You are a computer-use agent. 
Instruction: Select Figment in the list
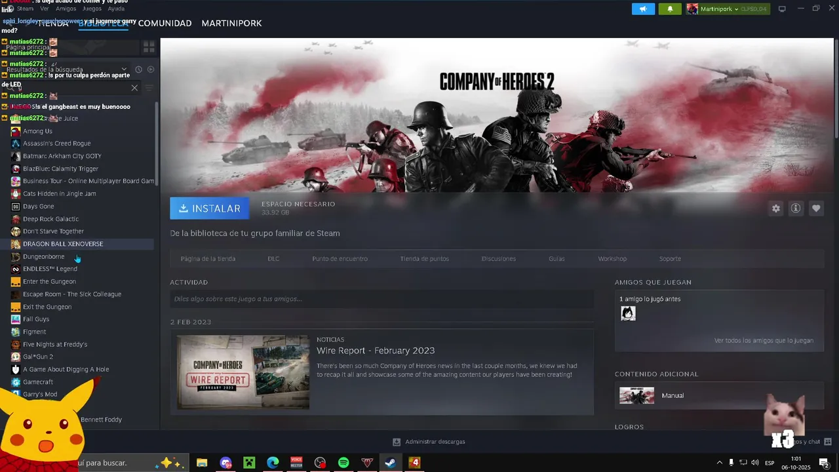(34, 332)
